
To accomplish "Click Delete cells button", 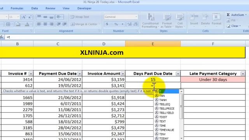I will coord(205,20).
